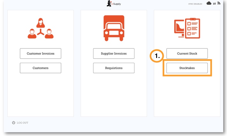
Task: Click the log out power icon
Action: coord(14,123)
